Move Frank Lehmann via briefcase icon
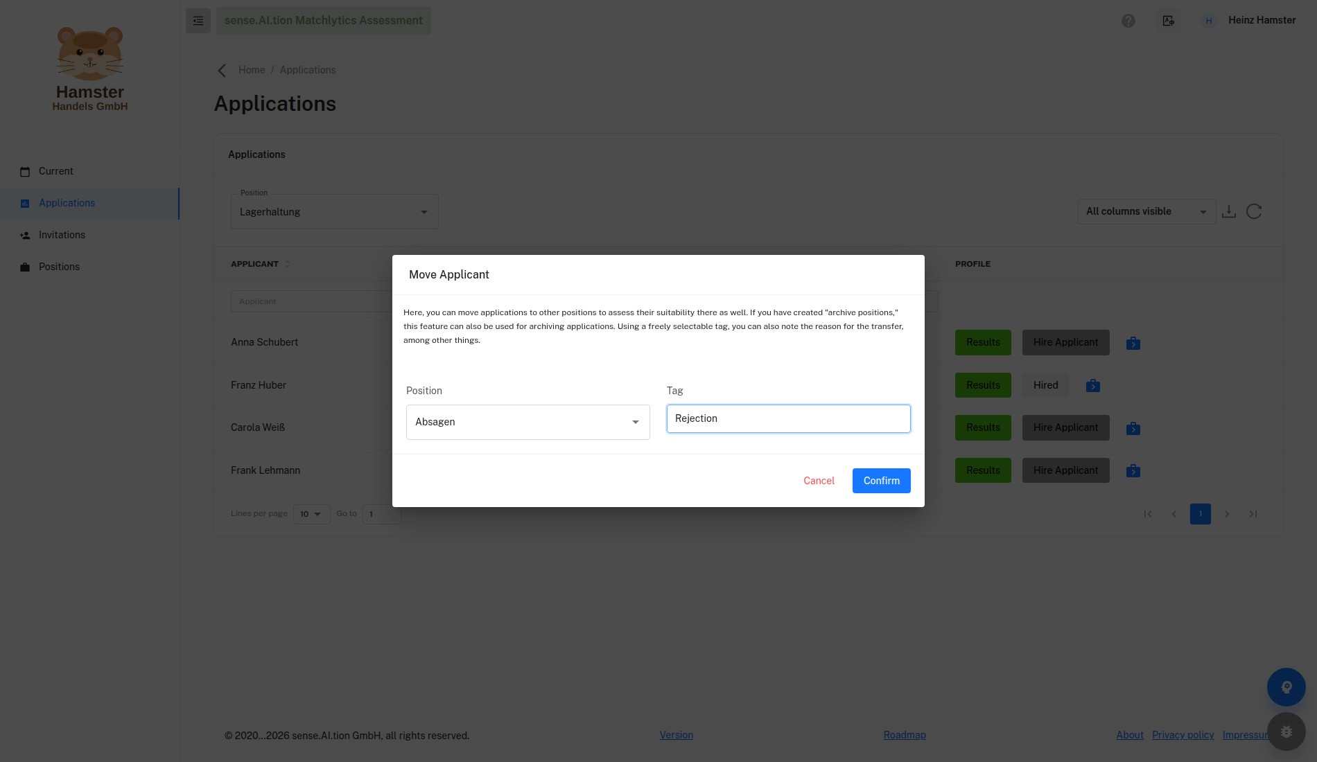The image size is (1317, 762). tap(1133, 471)
